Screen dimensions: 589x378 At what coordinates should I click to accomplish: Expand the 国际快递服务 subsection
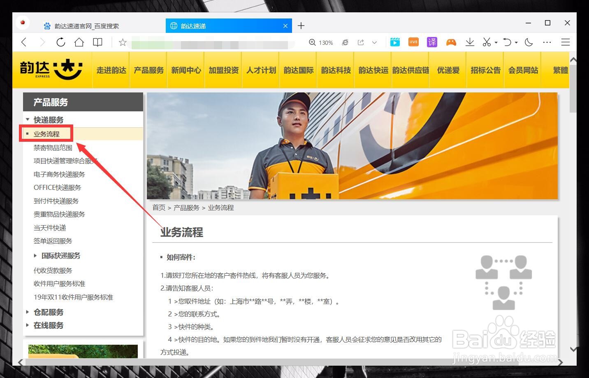pyautogui.click(x=60, y=256)
